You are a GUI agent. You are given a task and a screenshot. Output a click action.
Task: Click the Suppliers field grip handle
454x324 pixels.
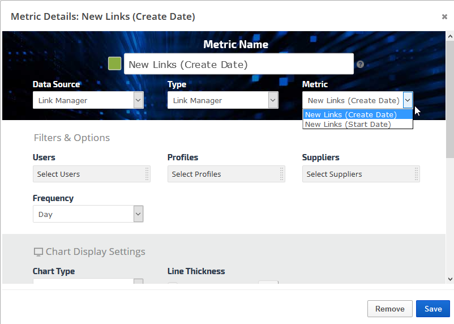tap(417, 174)
